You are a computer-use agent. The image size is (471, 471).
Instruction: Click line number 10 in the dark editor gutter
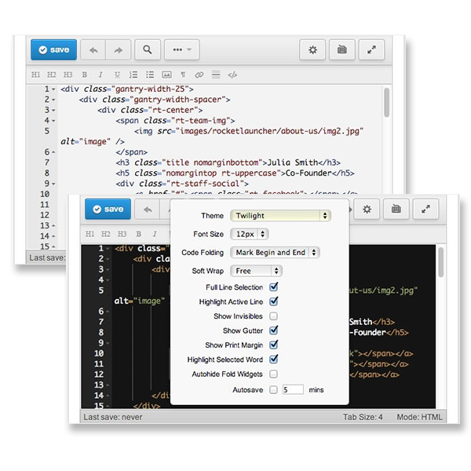click(99, 353)
